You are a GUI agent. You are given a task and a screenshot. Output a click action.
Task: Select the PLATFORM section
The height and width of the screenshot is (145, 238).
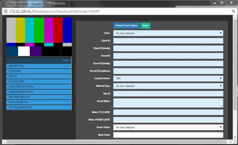[x=39, y=71]
